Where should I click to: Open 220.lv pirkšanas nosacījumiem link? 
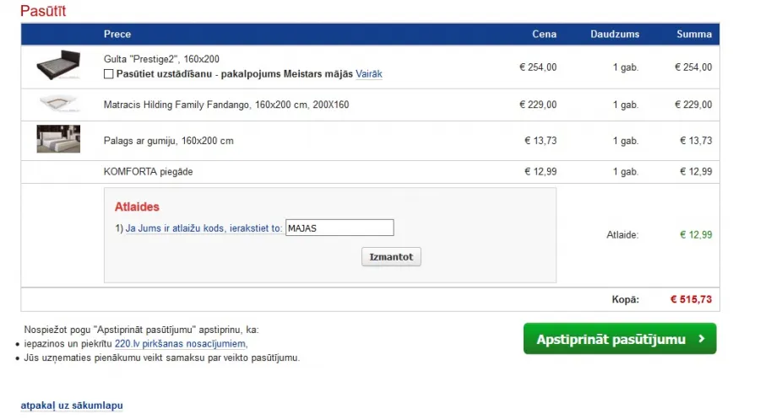[181, 344]
